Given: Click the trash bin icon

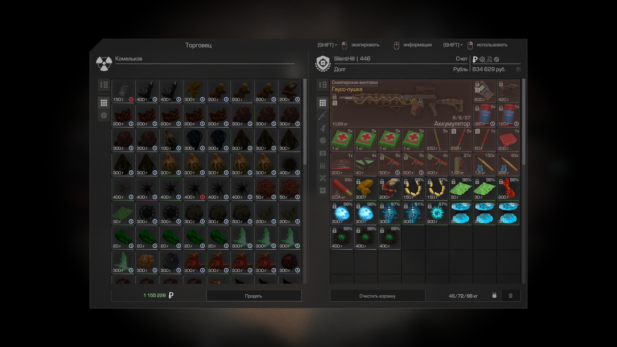Looking at the screenshot, I should point(511,296).
